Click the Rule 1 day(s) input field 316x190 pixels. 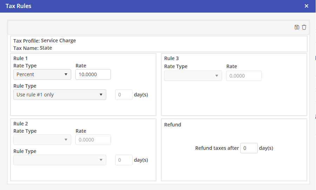click(x=123, y=95)
